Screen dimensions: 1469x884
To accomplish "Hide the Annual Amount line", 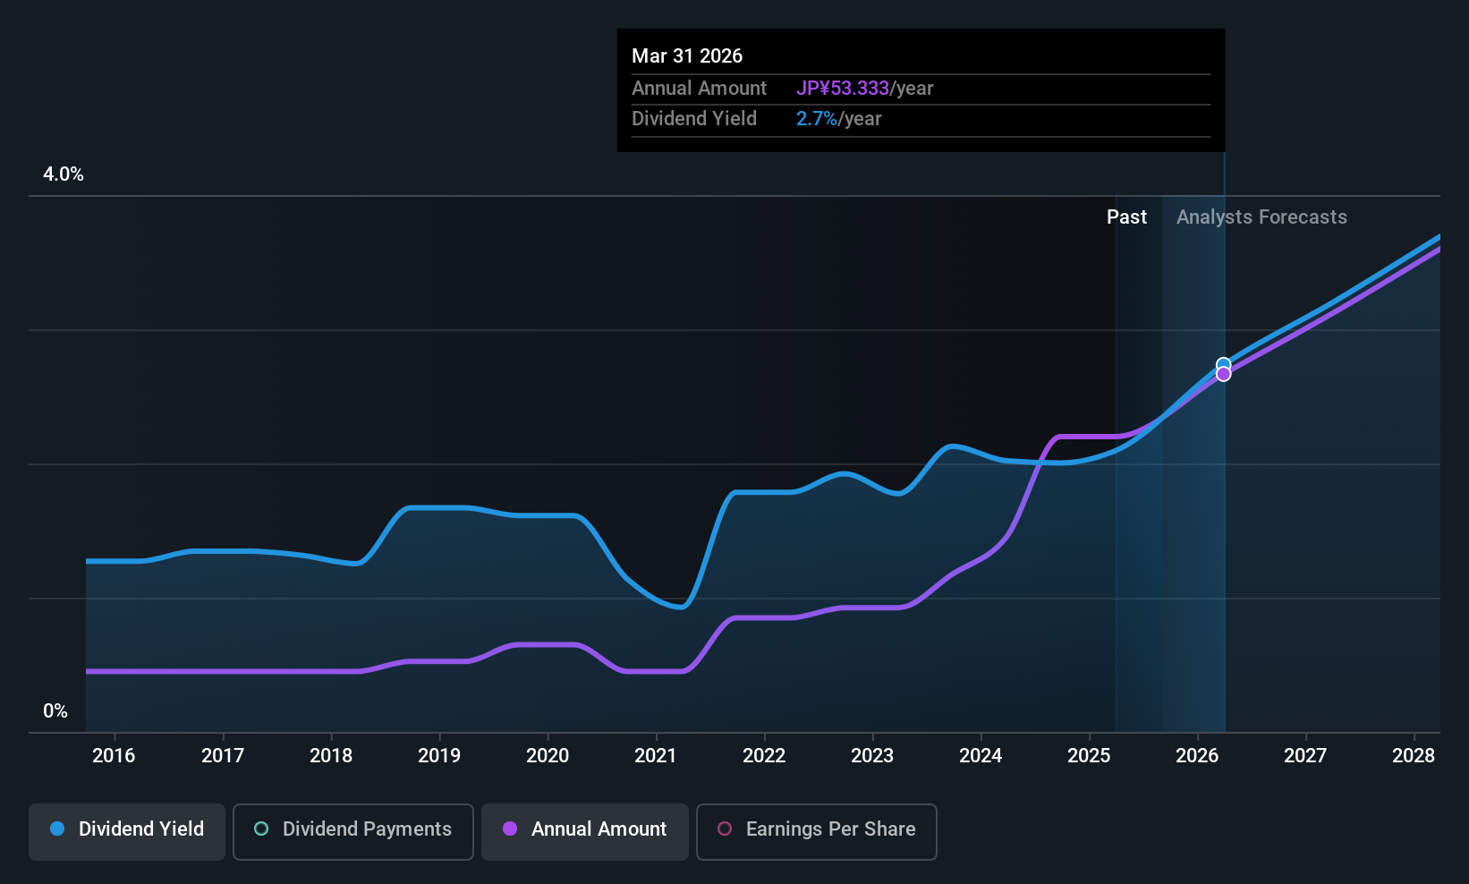I will (584, 831).
